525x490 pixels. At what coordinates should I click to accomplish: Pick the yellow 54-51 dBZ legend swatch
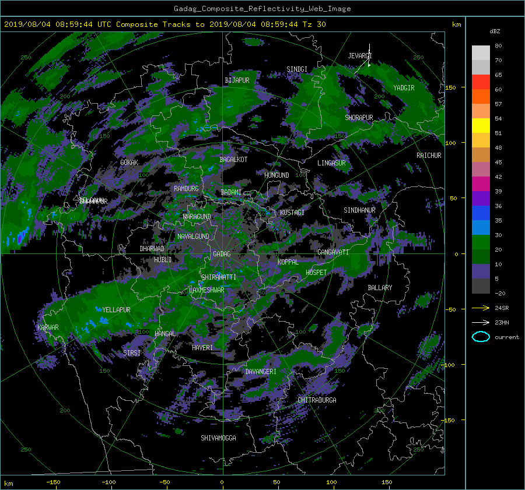(x=481, y=126)
